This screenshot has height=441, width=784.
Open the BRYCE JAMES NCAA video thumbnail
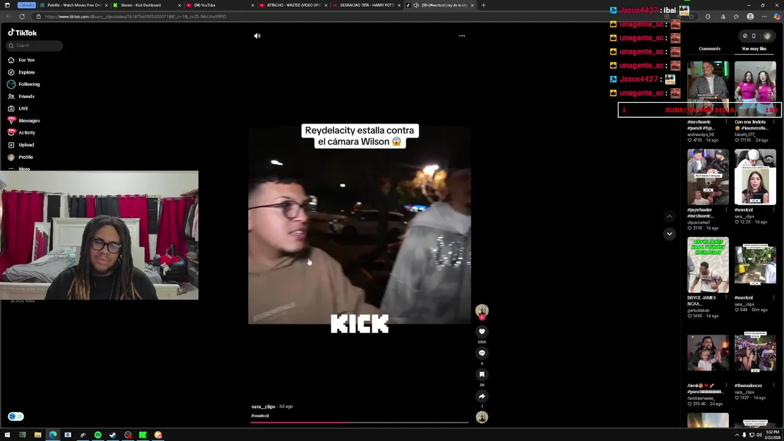tap(708, 265)
